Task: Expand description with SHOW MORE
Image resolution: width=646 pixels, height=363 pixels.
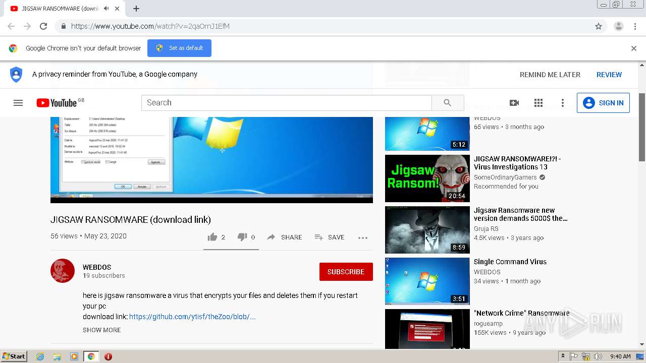Action: coord(102,330)
